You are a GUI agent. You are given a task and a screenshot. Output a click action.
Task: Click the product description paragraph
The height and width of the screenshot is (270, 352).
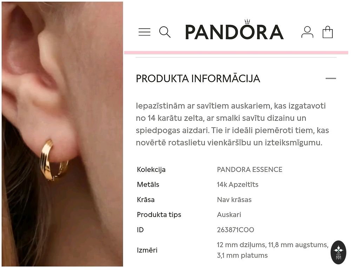tap(232, 124)
